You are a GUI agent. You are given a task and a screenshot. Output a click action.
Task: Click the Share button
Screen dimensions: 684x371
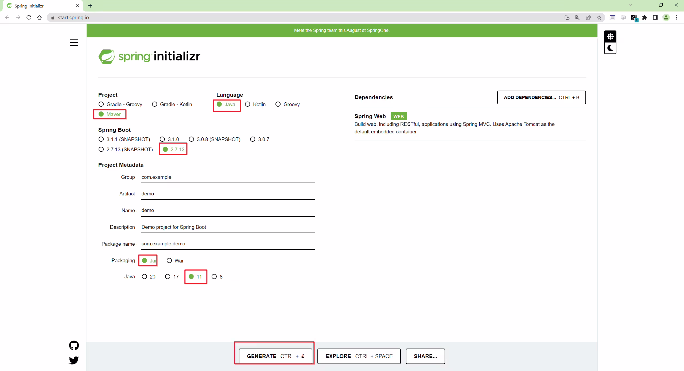point(425,356)
